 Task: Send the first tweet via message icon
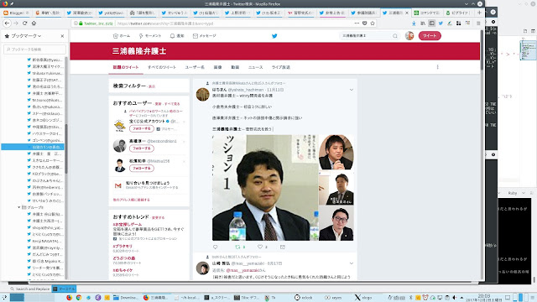[x=282, y=247]
